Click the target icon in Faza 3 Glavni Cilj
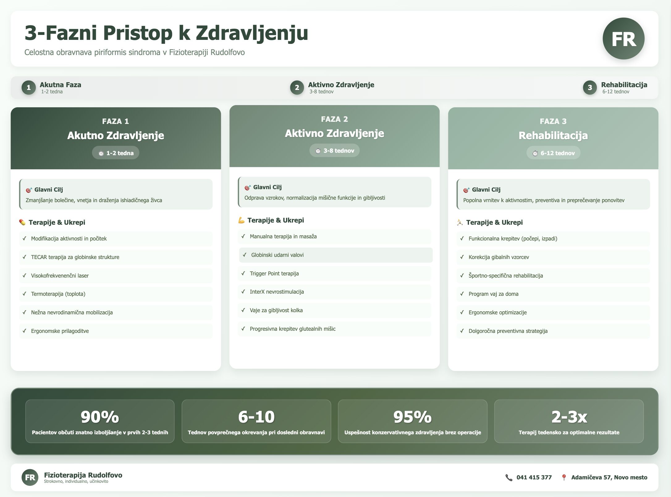This screenshot has height=497, width=671. pyautogui.click(x=466, y=190)
